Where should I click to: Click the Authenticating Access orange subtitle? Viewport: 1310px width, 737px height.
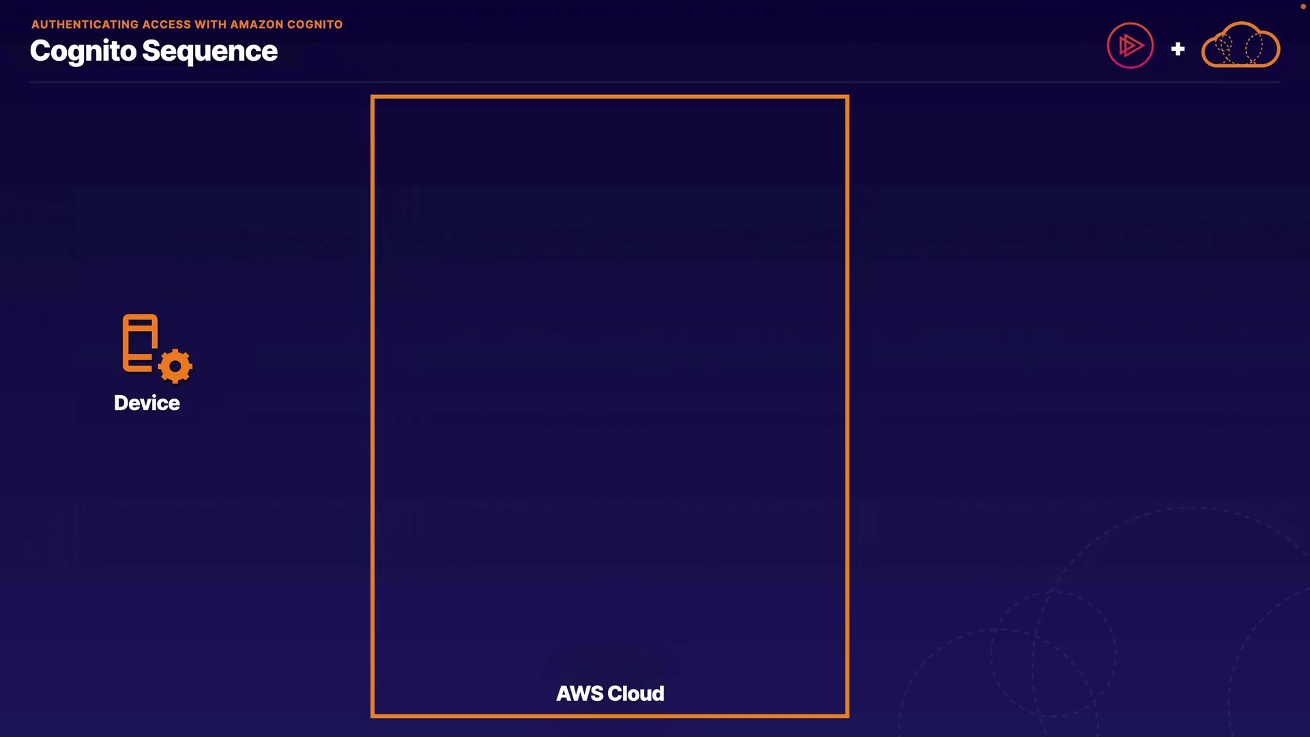click(186, 25)
